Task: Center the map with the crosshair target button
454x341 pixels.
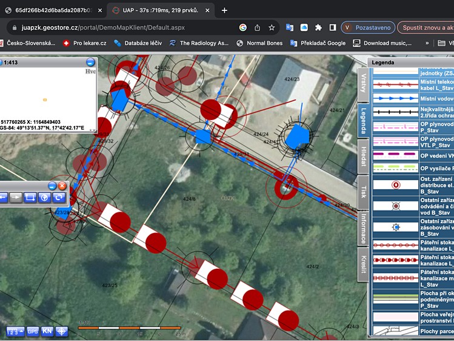Action: tap(61, 331)
